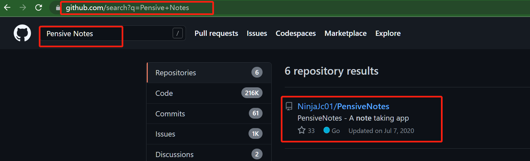Image resolution: width=530 pixels, height=161 pixels.
Task: Click the padlock site info icon
Action: (x=58, y=8)
